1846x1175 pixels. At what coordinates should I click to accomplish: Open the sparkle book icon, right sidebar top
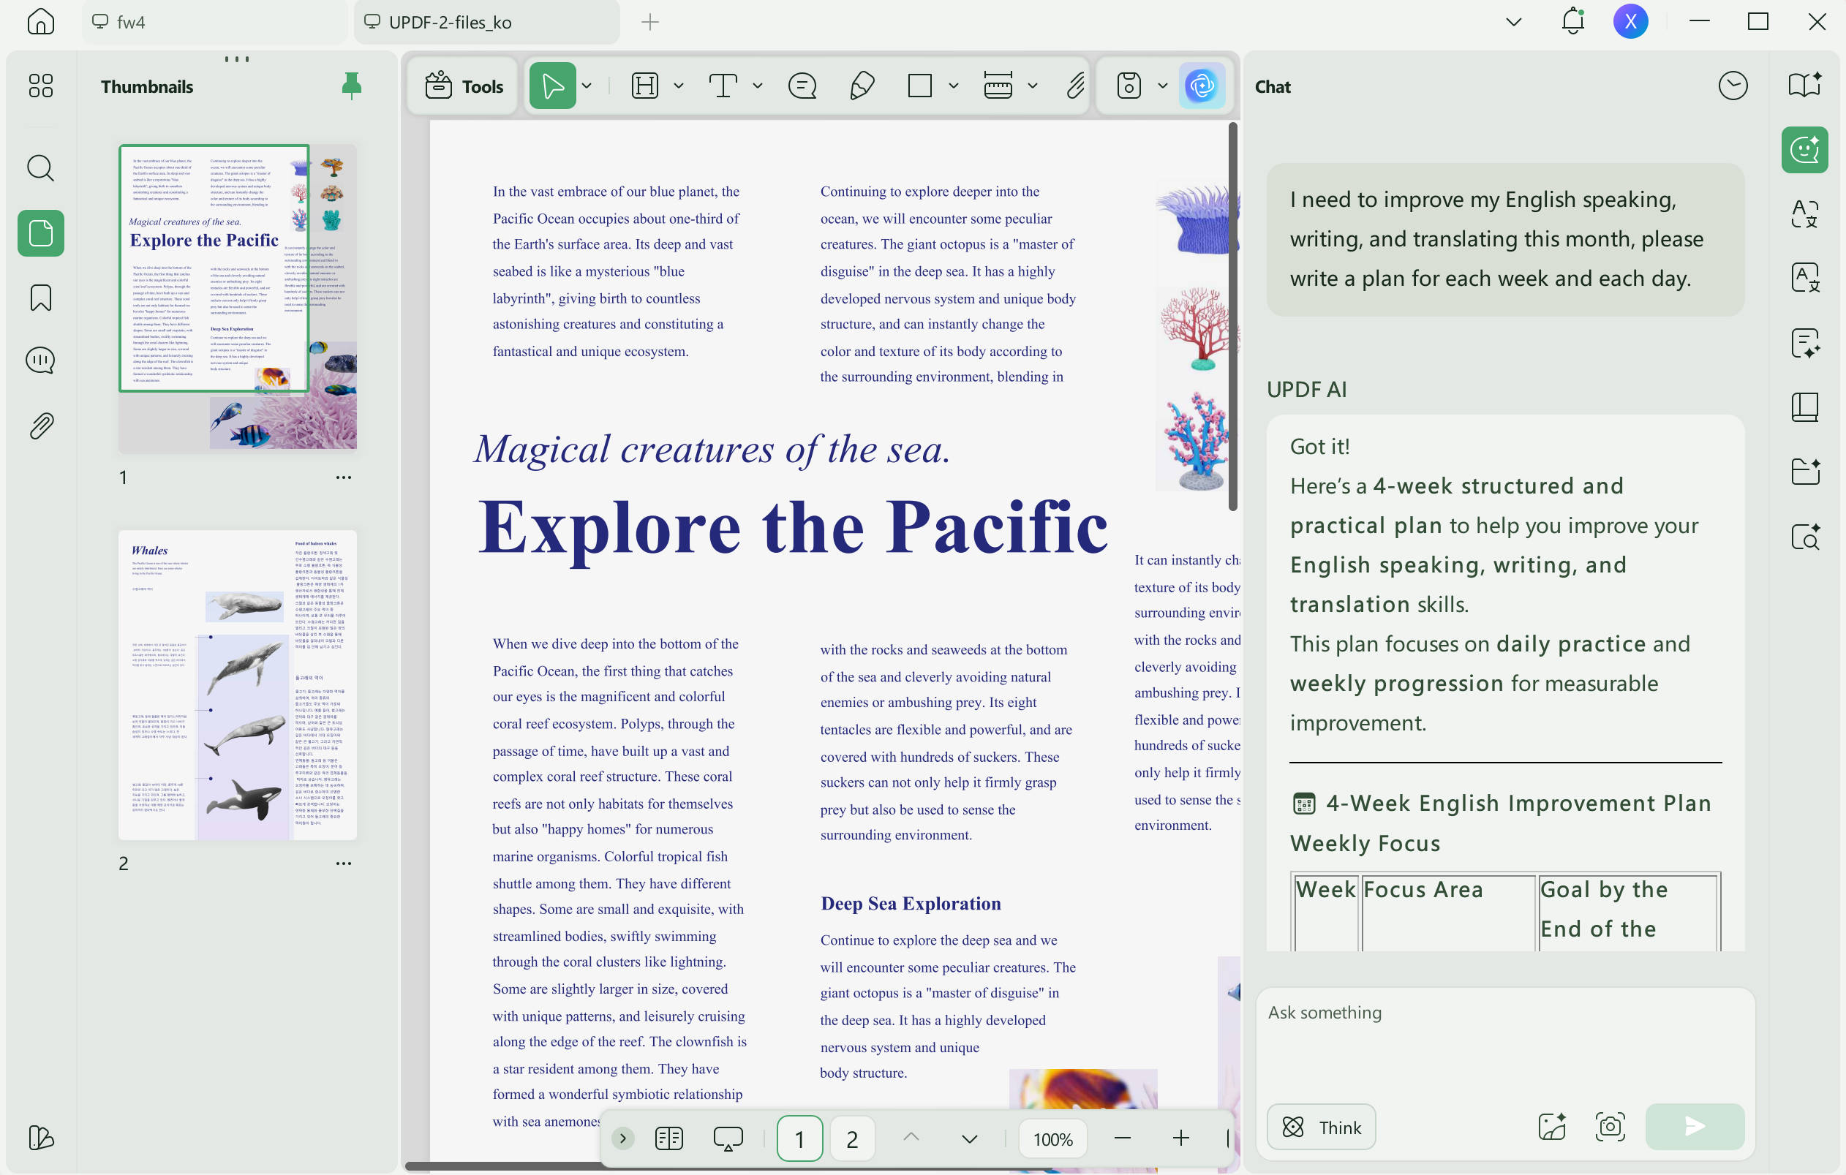tap(1804, 86)
